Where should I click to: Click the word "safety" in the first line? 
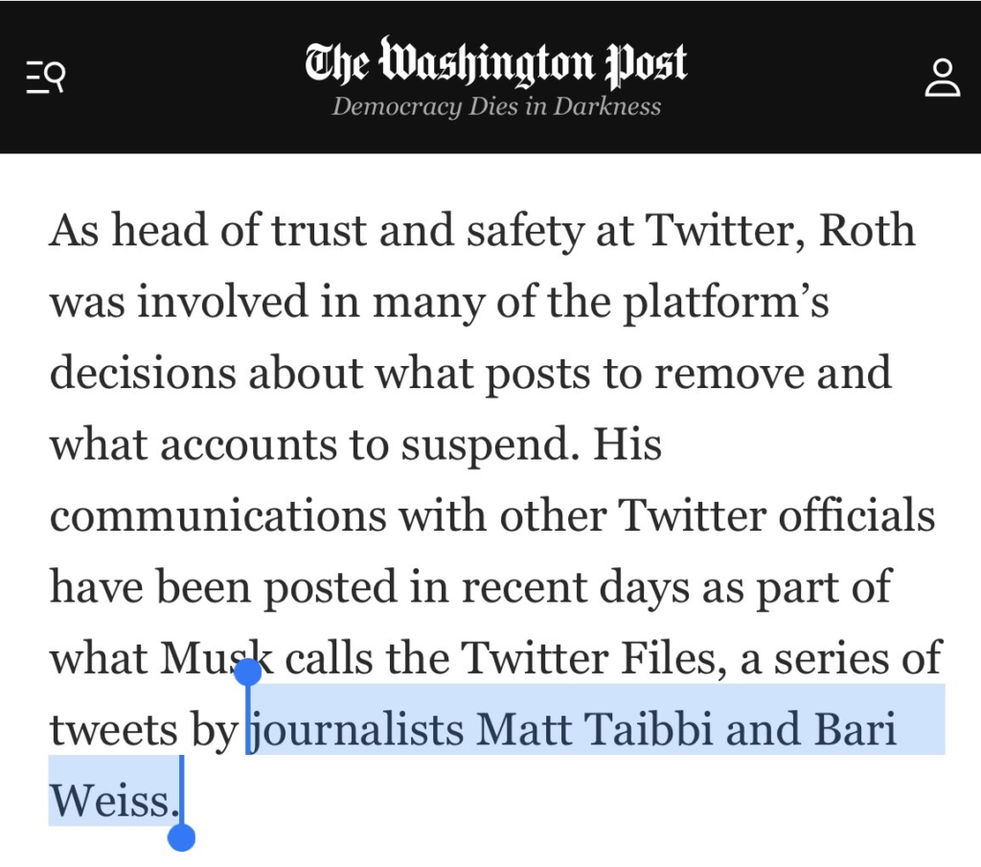point(513,231)
